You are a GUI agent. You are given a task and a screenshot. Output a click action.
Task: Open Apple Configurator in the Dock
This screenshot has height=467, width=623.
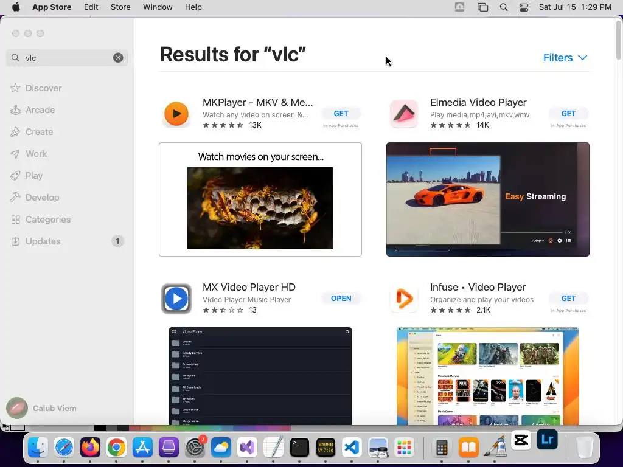tap(169, 448)
